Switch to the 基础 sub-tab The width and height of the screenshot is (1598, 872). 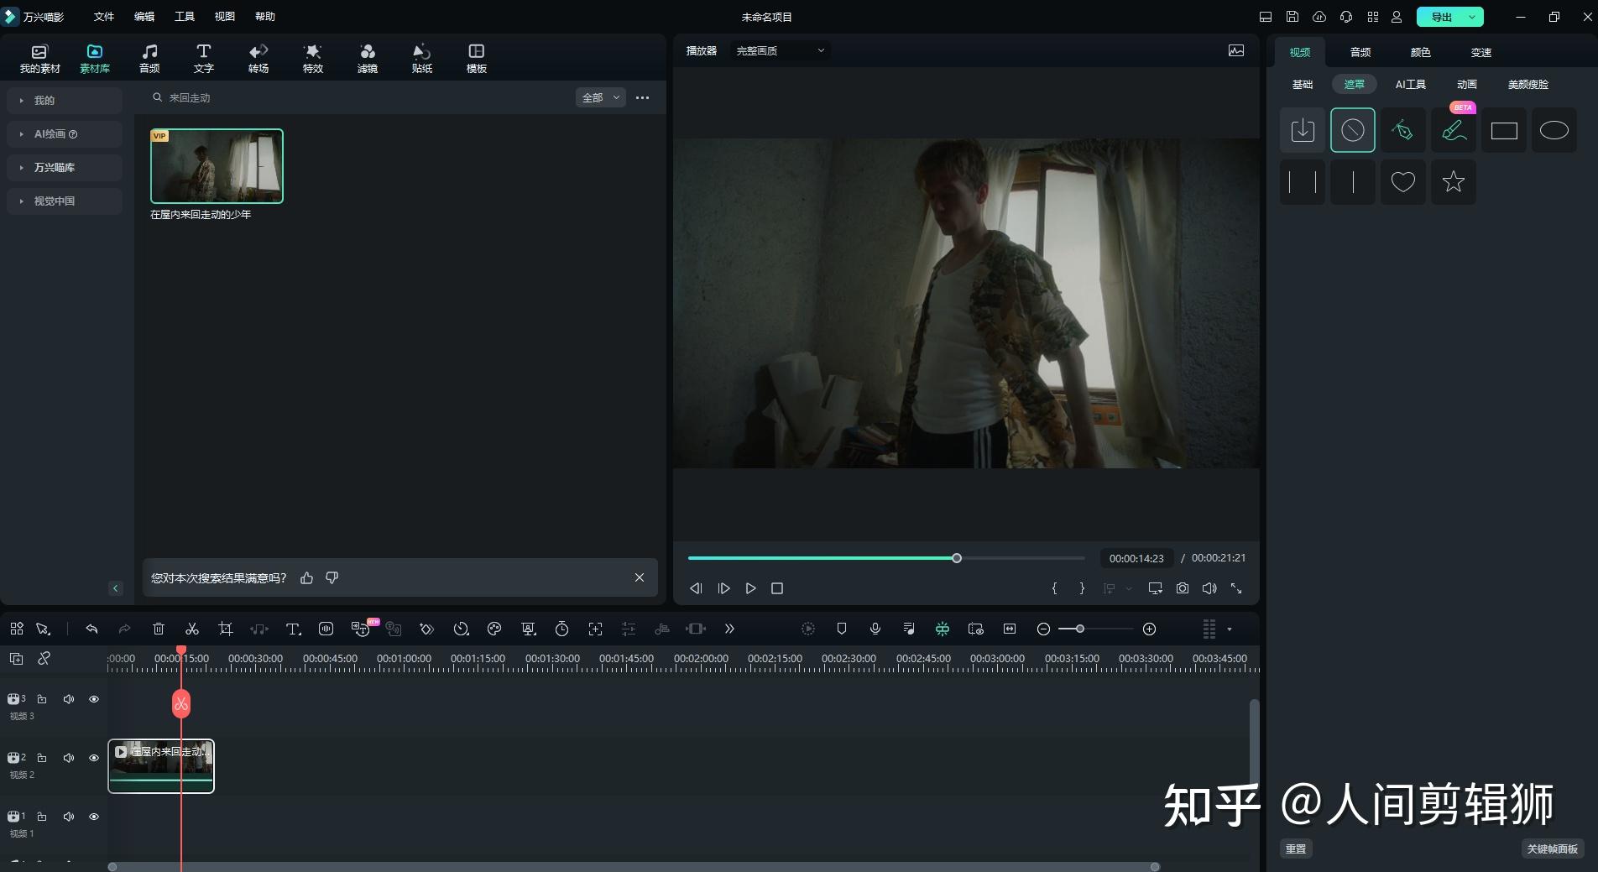(x=1303, y=84)
